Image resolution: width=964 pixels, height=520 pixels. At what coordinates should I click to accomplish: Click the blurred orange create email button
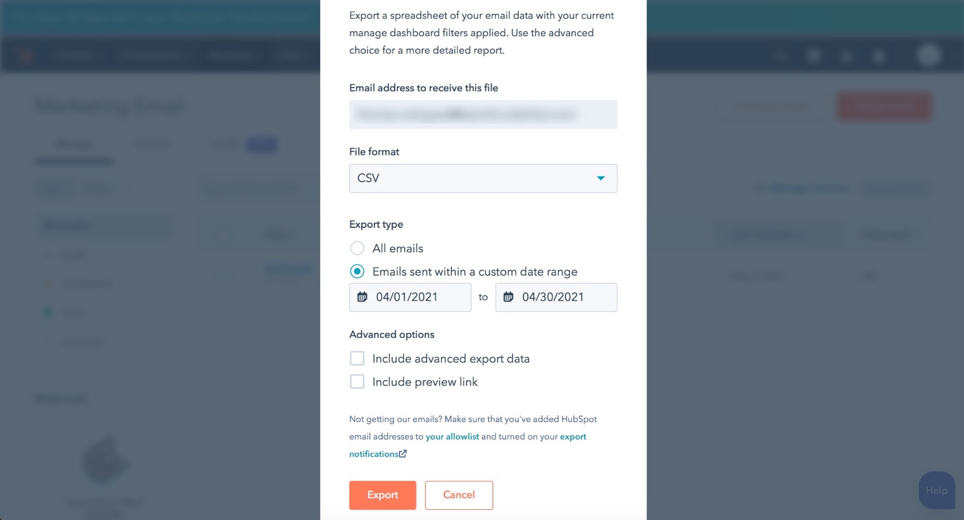pos(884,107)
